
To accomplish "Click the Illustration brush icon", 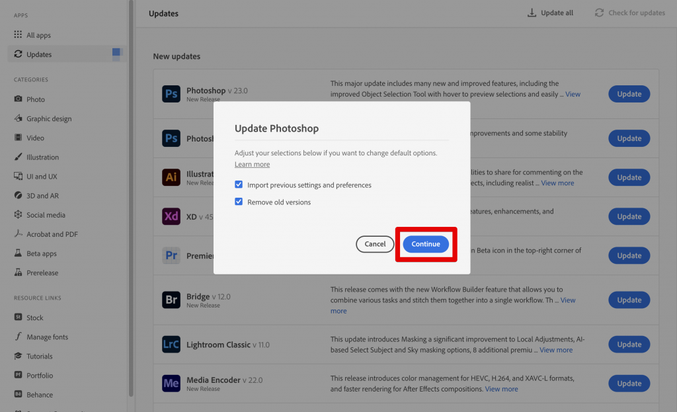I will click(18, 157).
